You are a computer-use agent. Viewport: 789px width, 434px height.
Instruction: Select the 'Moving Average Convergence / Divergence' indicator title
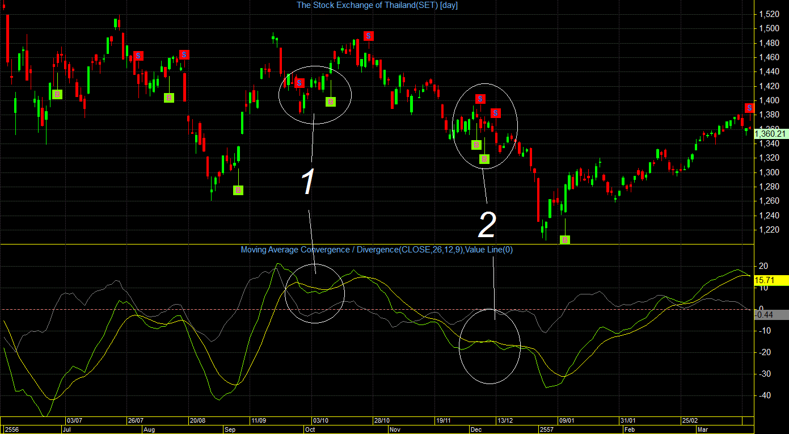[x=377, y=250]
